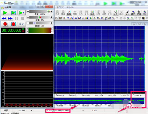Click the balance slider center knob
The width and height of the screenshot is (148, 114).
(x=40, y=17)
